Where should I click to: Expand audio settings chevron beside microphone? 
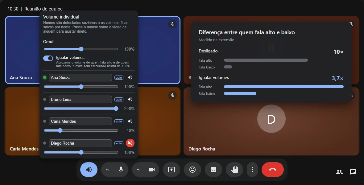107,170
